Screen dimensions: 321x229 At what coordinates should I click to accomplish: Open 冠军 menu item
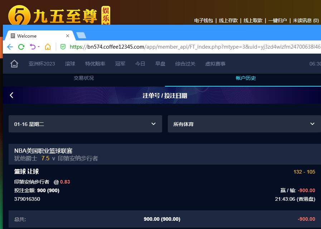[120, 64]
